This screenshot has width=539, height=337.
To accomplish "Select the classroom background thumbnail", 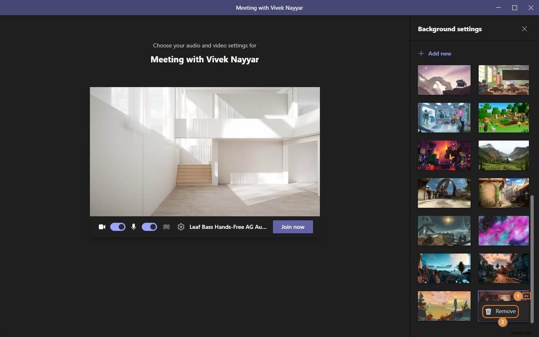I will pyautogui.click(x=503, y=80).
